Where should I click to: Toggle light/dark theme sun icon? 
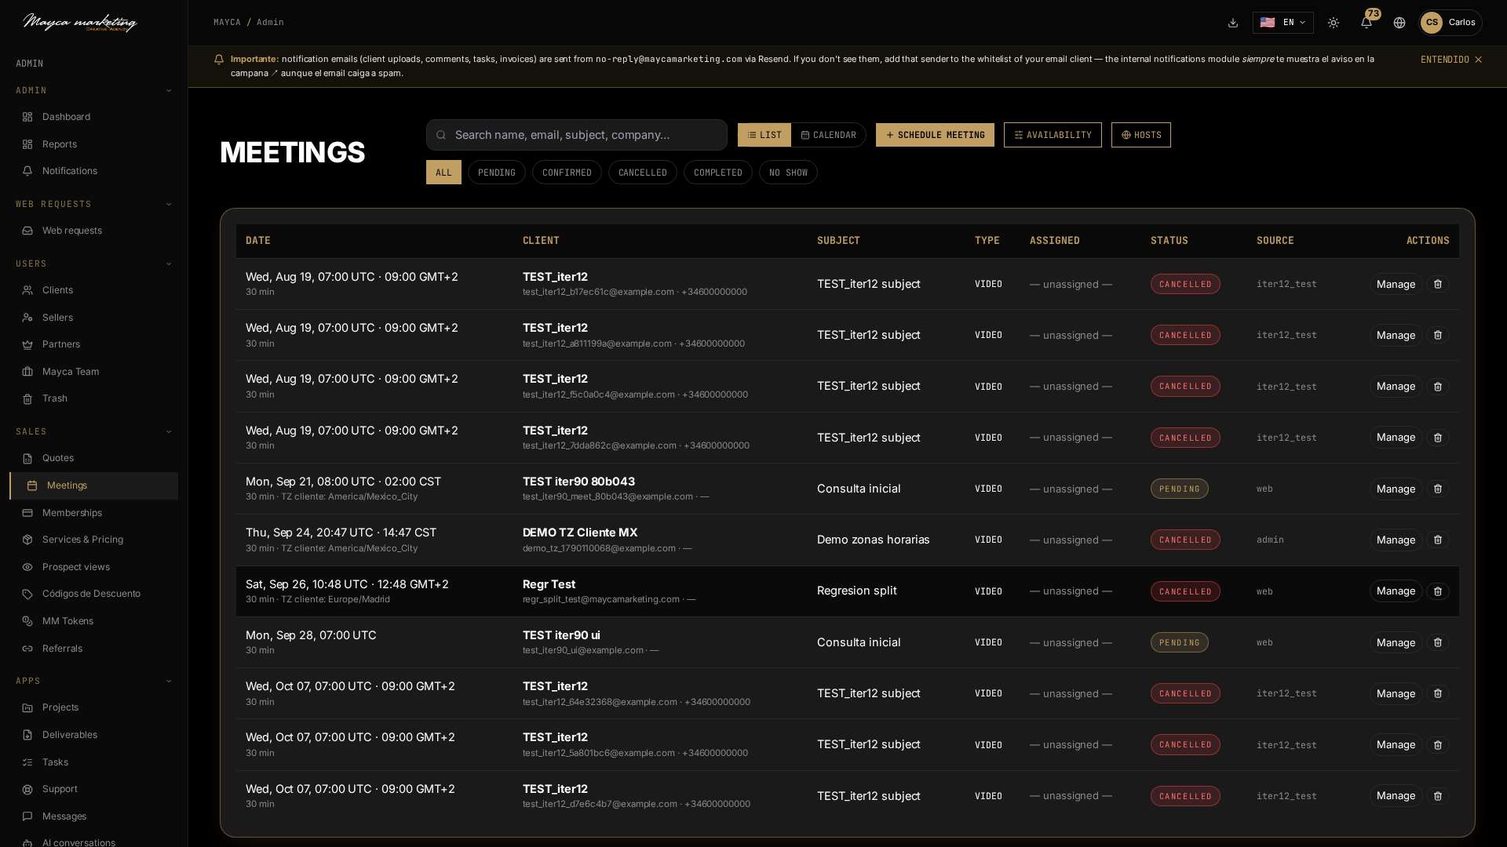pos(1334,23)
